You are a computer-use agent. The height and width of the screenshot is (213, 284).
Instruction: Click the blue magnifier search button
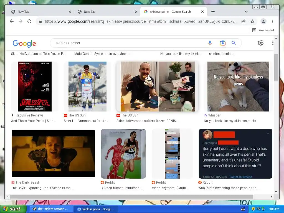(234, 43)
